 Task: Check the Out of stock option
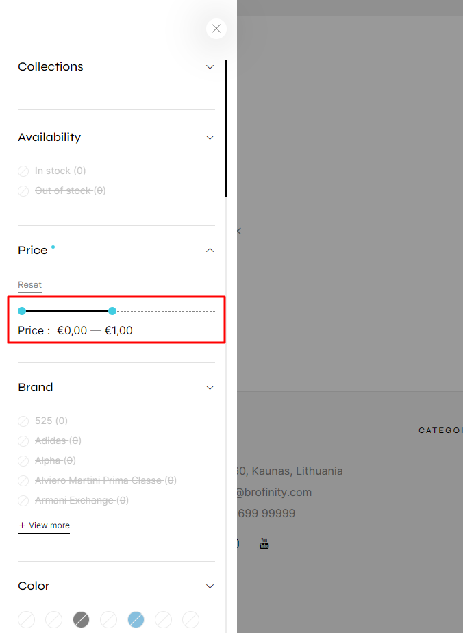(23, 191)
